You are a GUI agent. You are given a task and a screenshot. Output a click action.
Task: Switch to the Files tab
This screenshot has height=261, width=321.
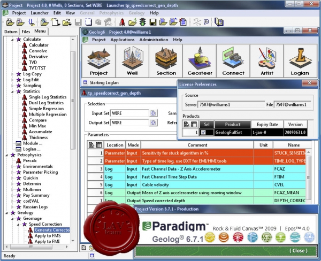(26, 32)
